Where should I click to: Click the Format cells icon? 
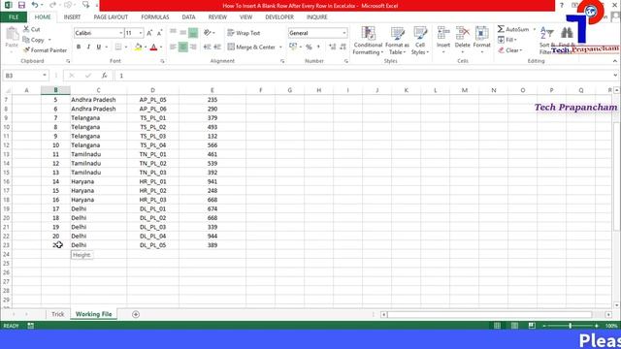click(481, 33)
